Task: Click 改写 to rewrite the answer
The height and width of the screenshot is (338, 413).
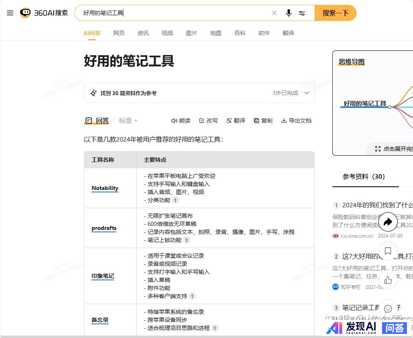Action: click(208, 121)
